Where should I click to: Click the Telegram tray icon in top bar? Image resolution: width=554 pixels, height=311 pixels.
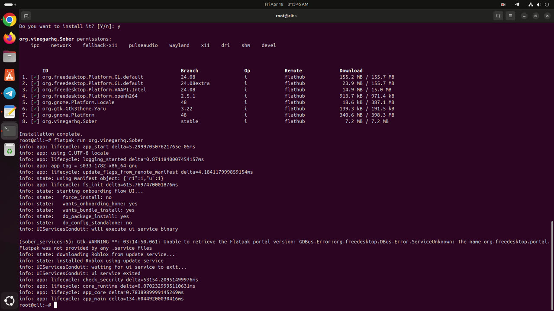(x=517, y=4)
